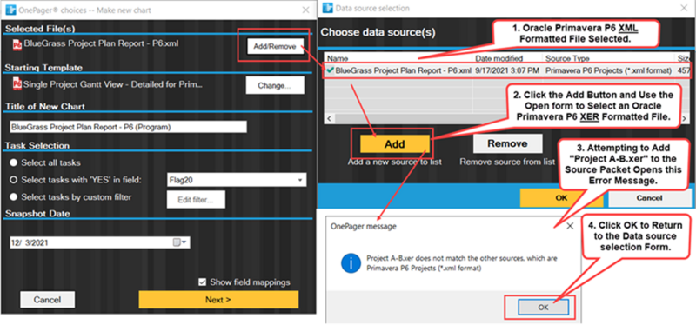Screen dimensions: 696x325
Task: Click the yellow Add source button
Action: (x=395, y=143)
